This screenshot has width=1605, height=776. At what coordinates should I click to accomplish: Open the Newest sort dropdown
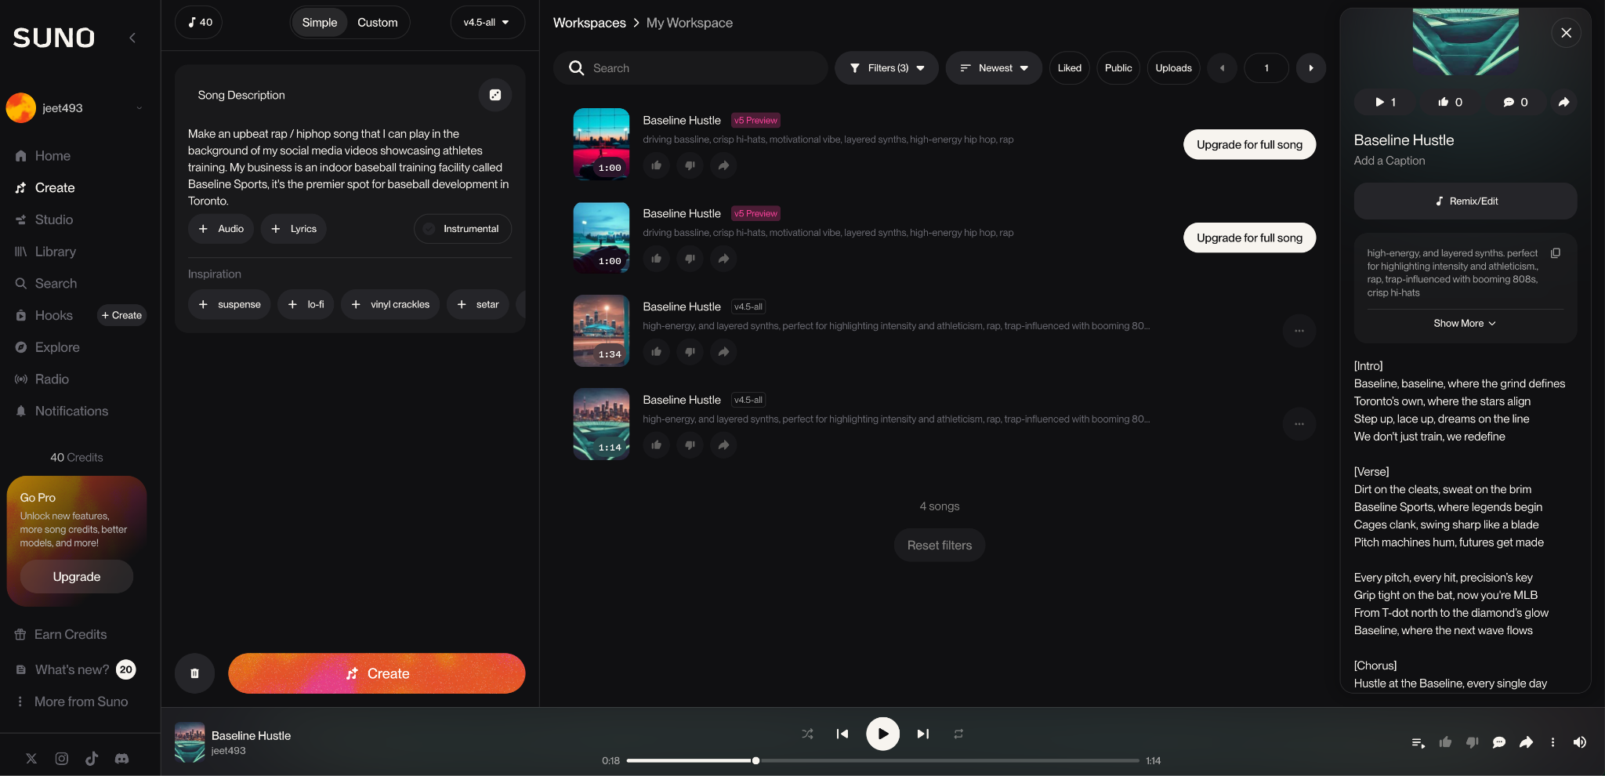(994, 68)
